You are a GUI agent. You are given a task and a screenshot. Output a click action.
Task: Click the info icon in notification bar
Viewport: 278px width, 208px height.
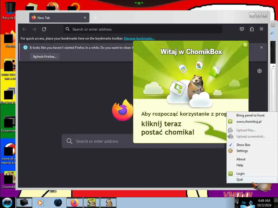[x=25, y=47]
